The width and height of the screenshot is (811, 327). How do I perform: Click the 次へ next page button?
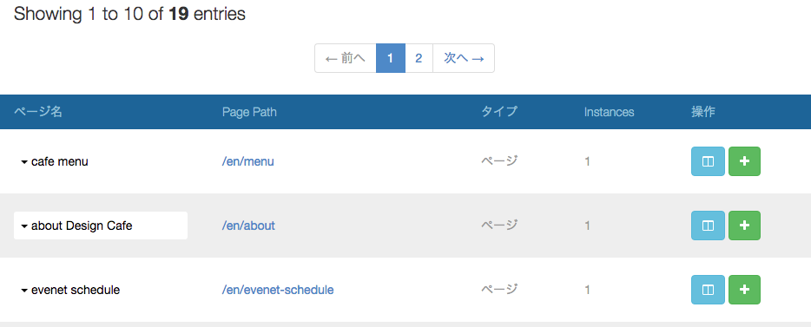click(x=464, y=58)
